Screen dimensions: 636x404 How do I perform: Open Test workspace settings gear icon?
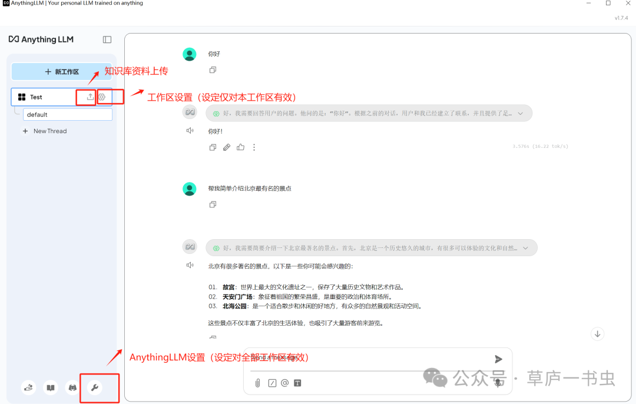coord(102,97)
